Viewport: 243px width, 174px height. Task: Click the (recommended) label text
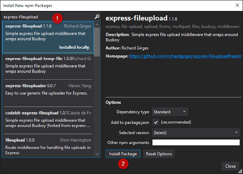(176, 122)
